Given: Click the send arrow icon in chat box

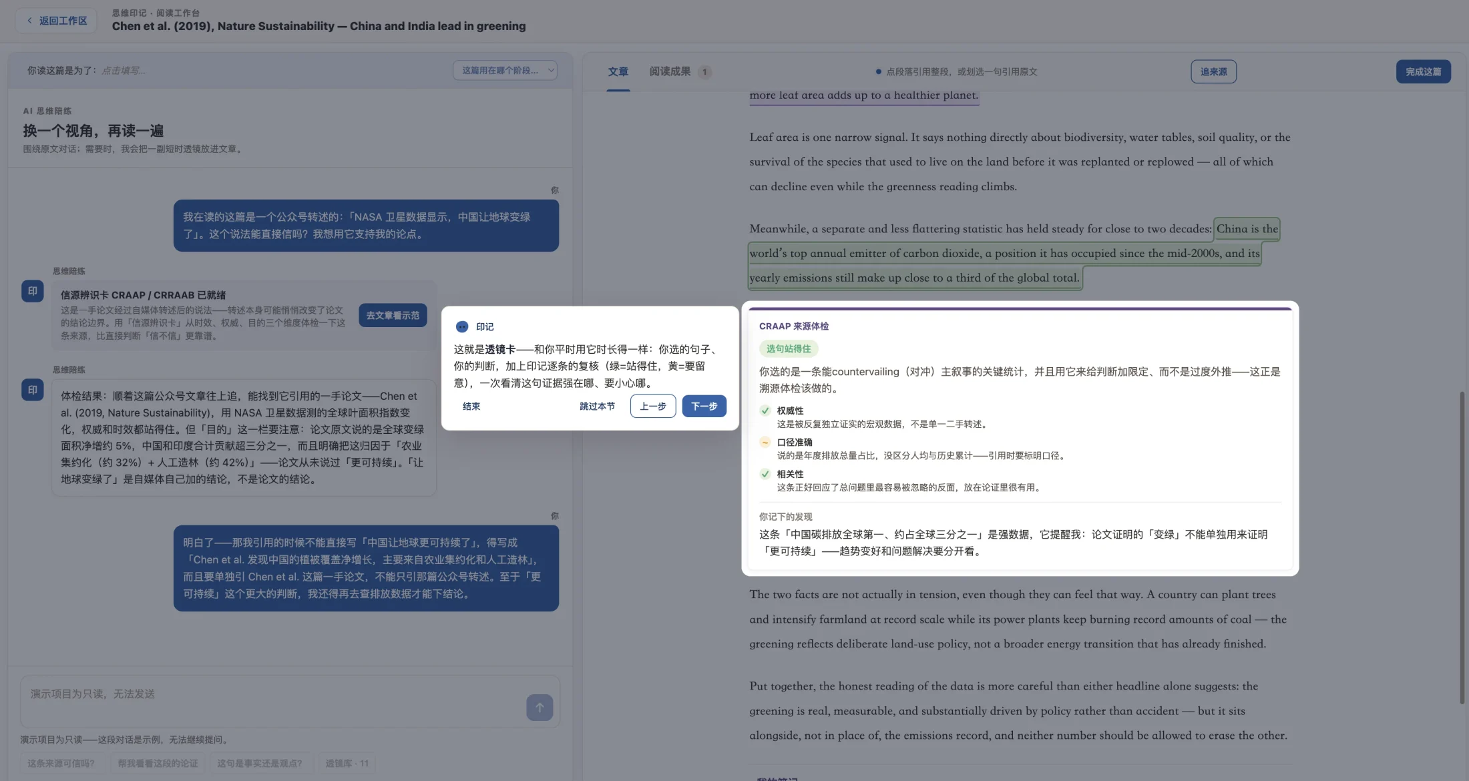Looking at the screenshot, I should coord(540,708).
